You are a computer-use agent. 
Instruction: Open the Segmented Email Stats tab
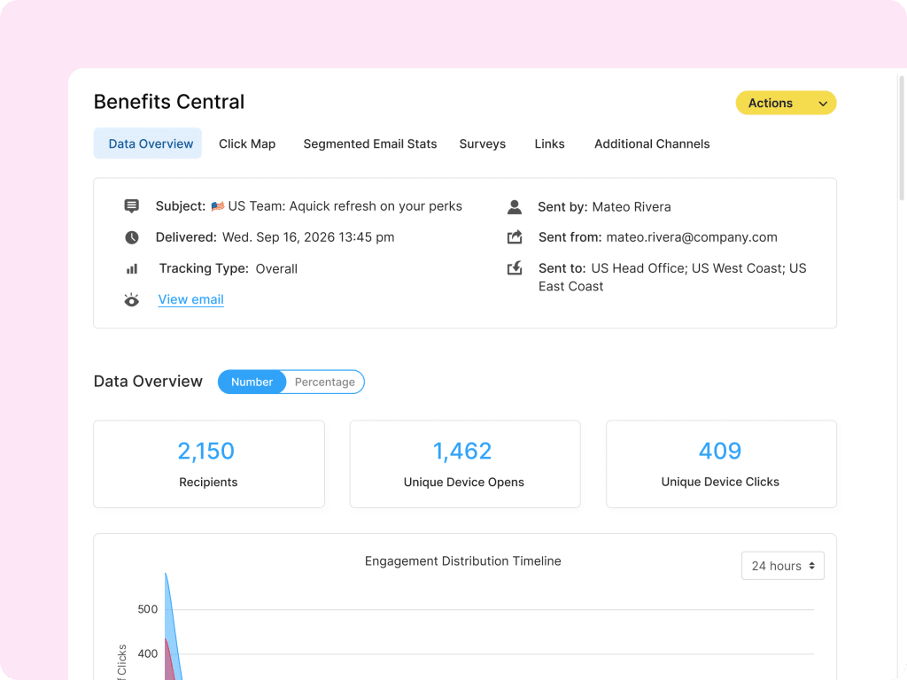369,143
